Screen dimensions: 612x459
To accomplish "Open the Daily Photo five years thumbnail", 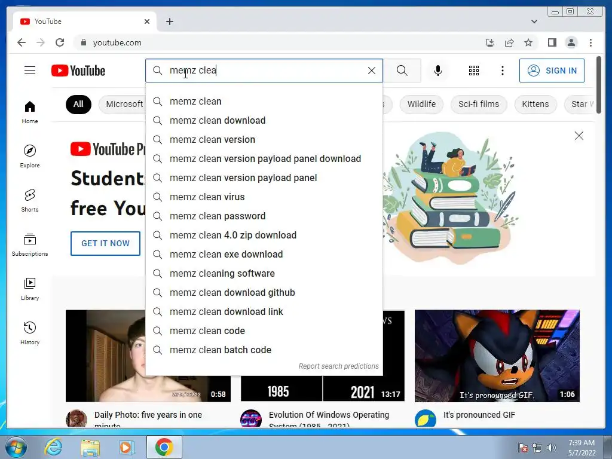I will coord(105,356).
